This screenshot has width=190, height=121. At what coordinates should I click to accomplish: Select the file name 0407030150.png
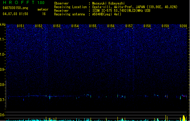[x=15, y=8]
